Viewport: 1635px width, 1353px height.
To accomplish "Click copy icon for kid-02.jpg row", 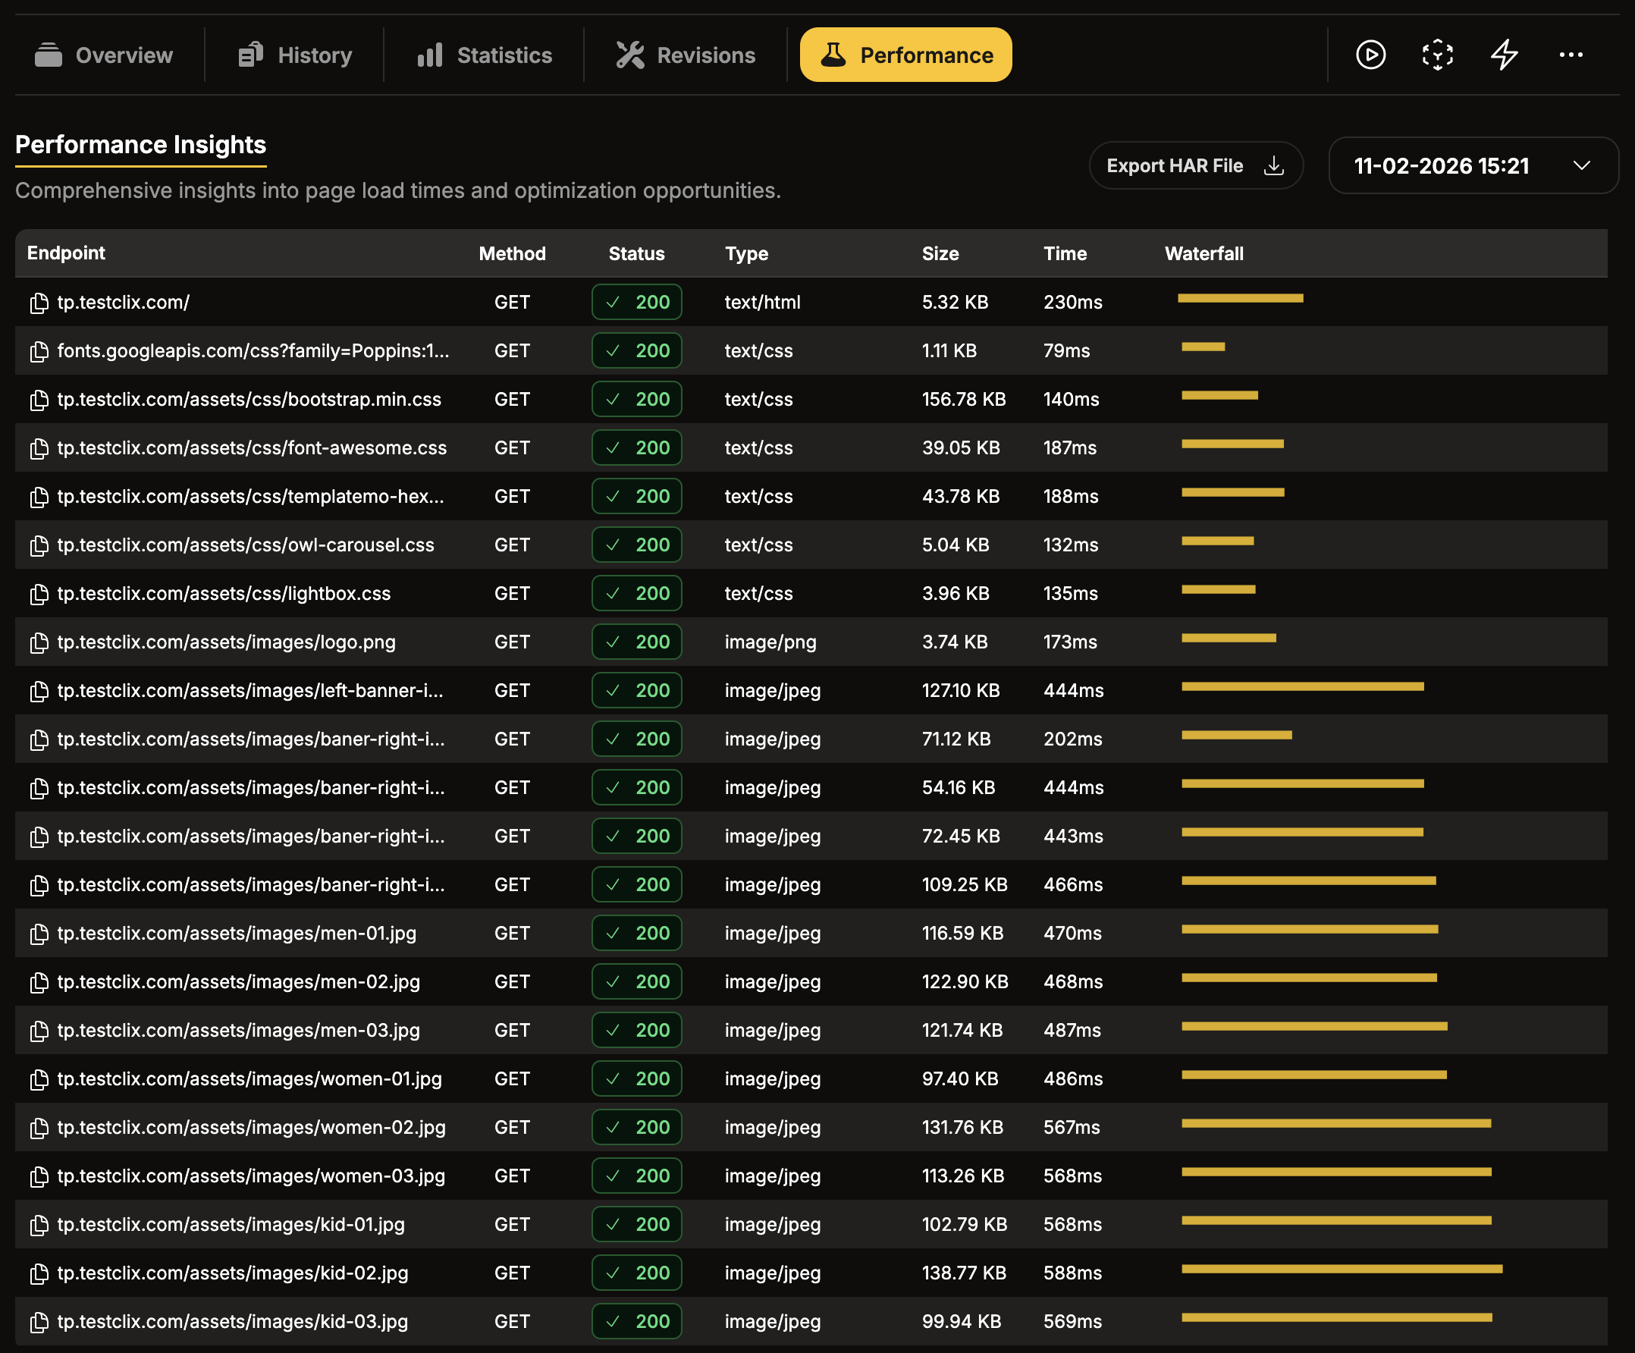I will point(39,1273).
